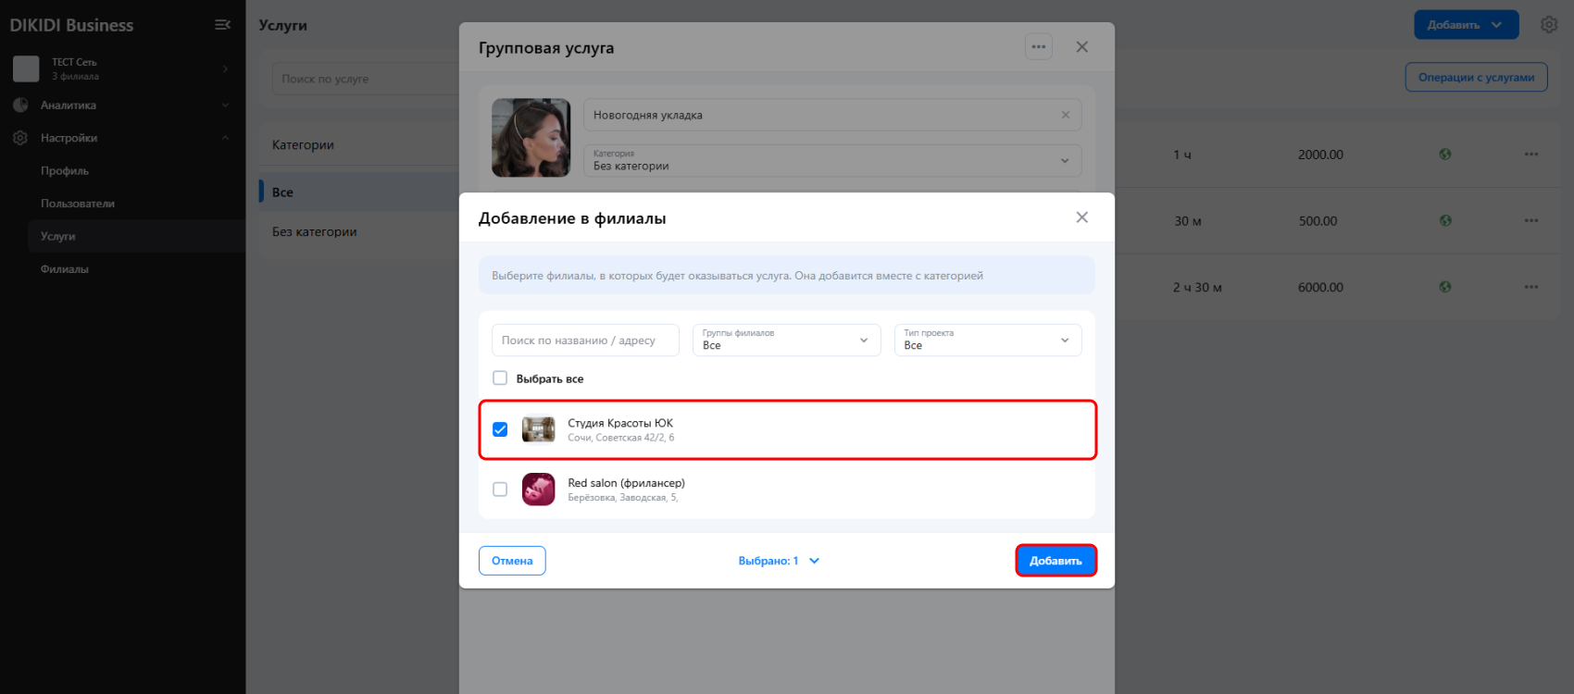The image size is (1574, 694).
Task: Open the three-dots menu for the 500.00 service
Action: click(x=1531, y=221)
